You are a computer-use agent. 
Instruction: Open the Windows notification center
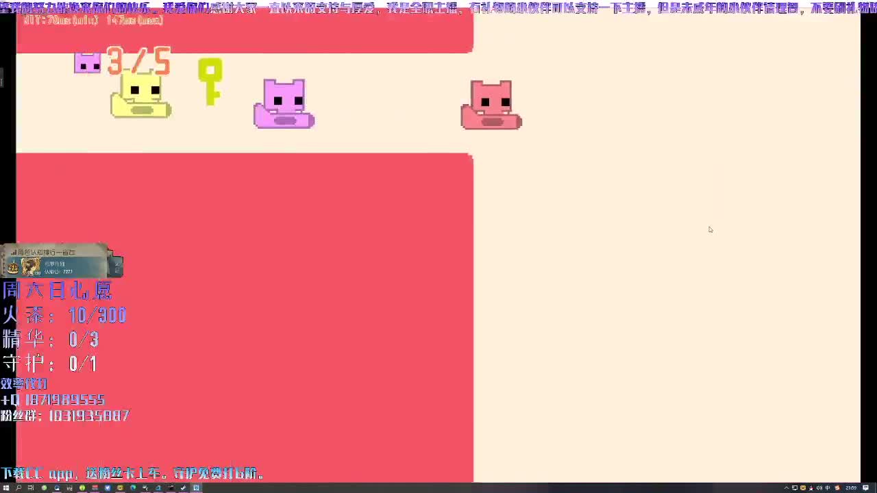click(866, 488)
